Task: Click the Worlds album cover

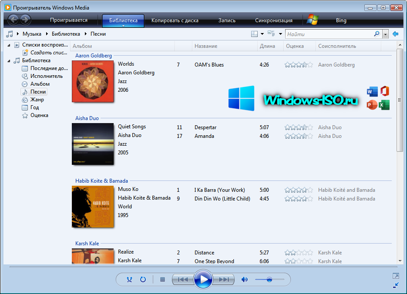Action: click(93, 81)
